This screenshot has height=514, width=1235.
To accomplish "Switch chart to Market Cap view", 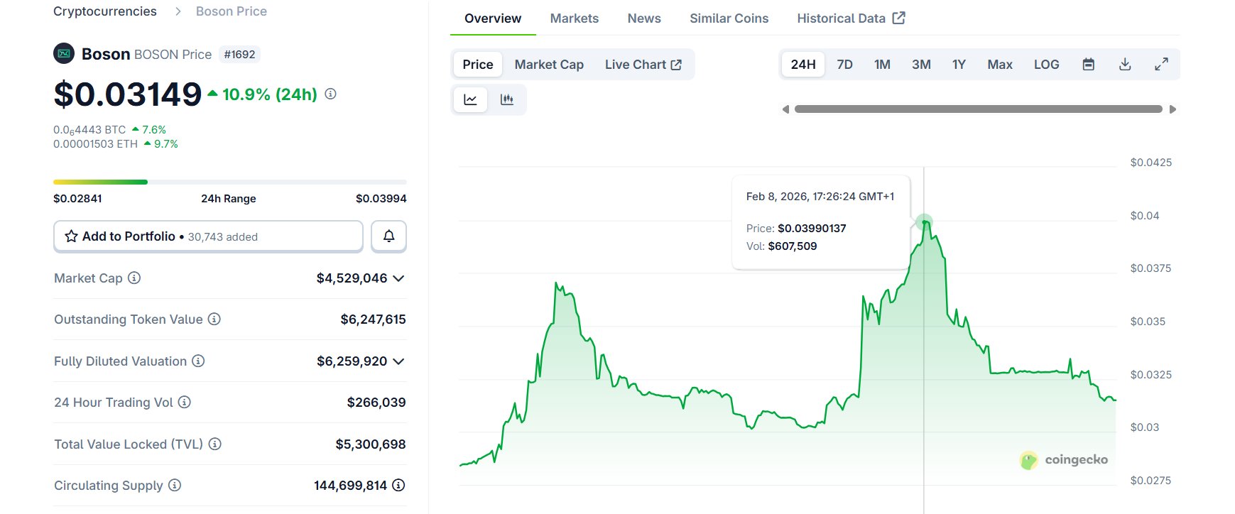I will coord(548,65).
